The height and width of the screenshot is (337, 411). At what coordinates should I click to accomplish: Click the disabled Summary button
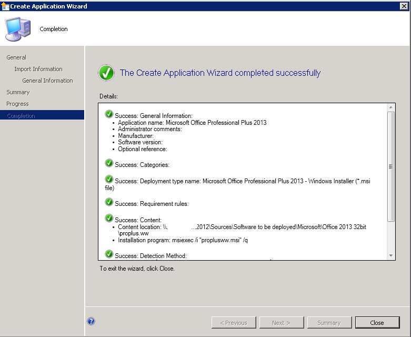pyautogui.click(x=329, y=323)
